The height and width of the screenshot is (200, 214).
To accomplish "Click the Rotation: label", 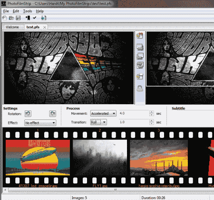I will point(15,114).
